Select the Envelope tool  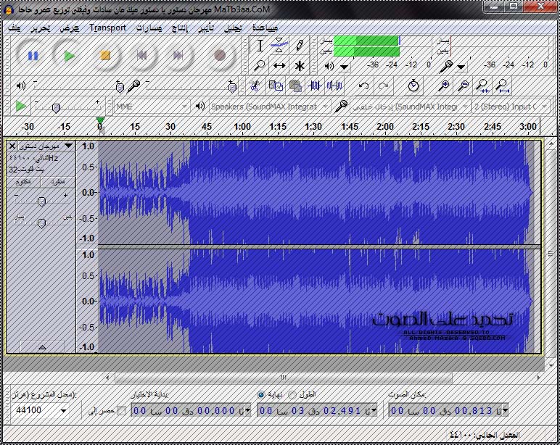279,46
